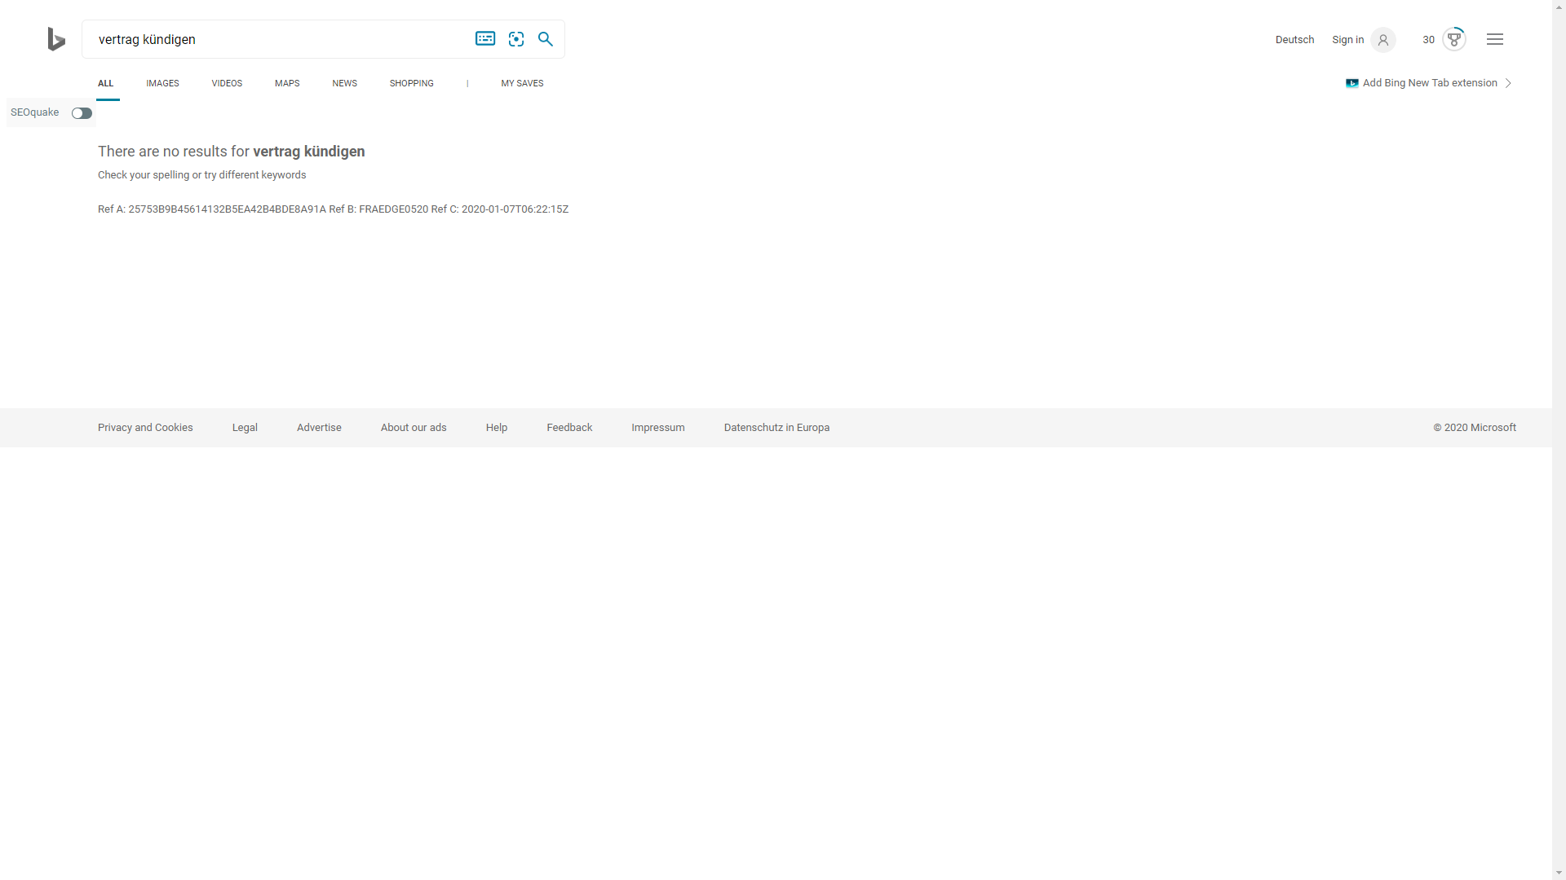This screenshot has height=880, width=1566.
Task: Open the hamburger settings menu
Action: 1494,39
